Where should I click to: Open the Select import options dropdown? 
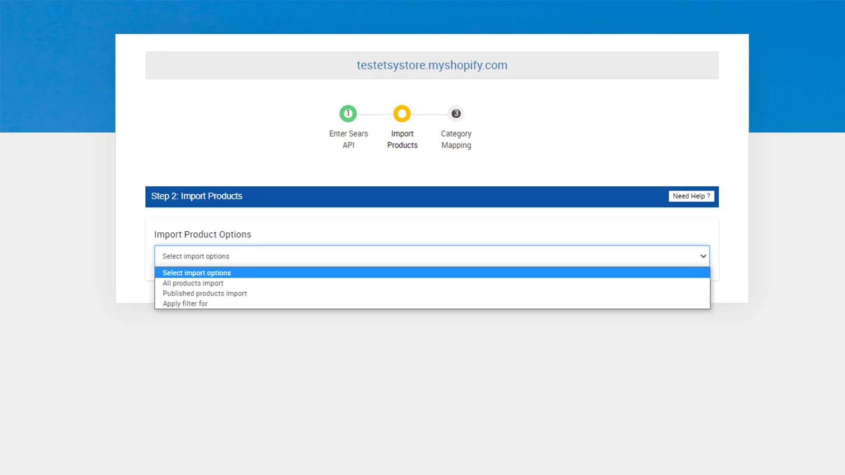tap(432, 256)
